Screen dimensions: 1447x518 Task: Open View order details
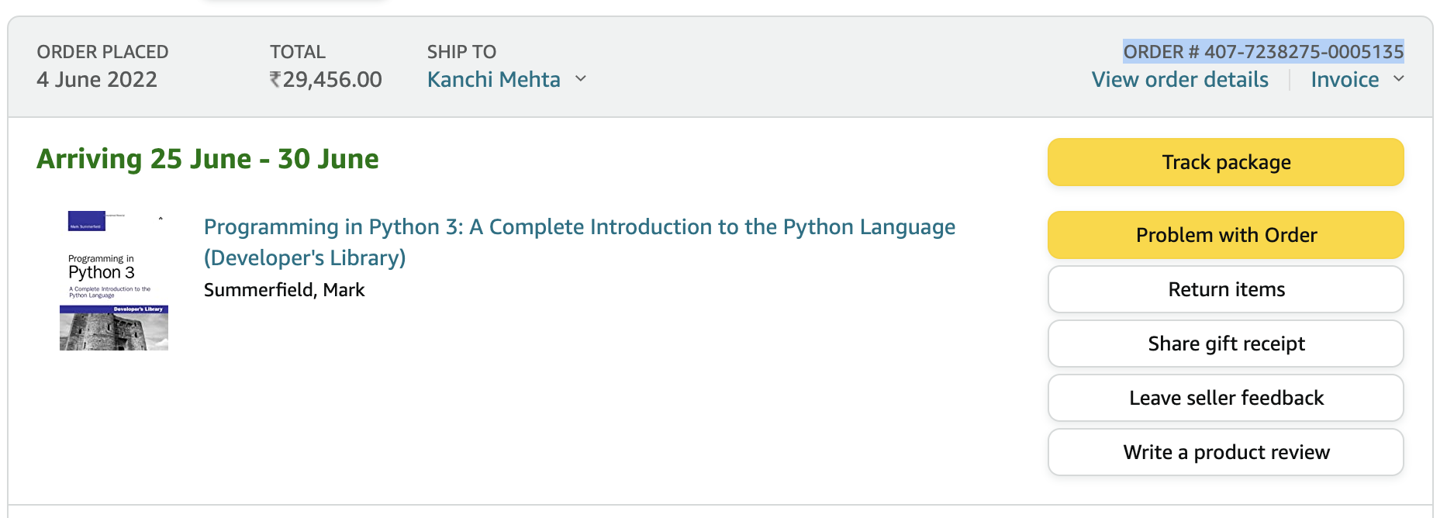(1179, 80)
